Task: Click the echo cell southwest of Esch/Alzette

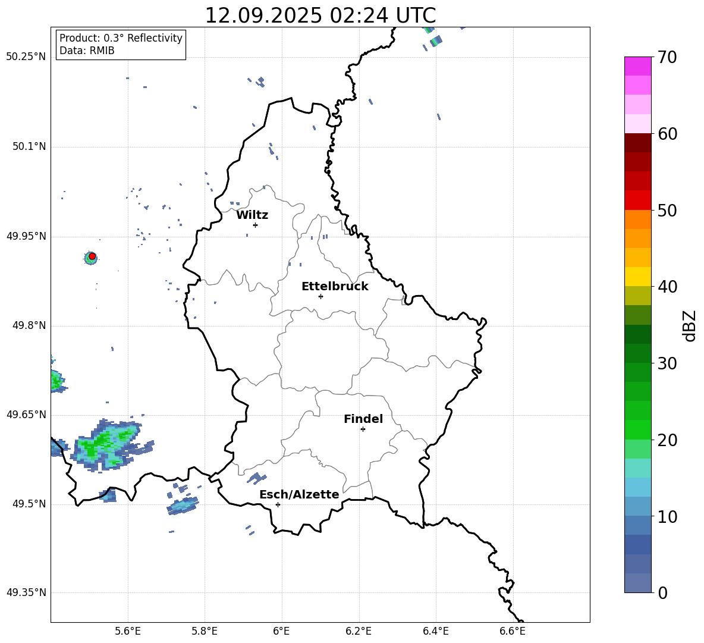Action: (x=183, y=506)
